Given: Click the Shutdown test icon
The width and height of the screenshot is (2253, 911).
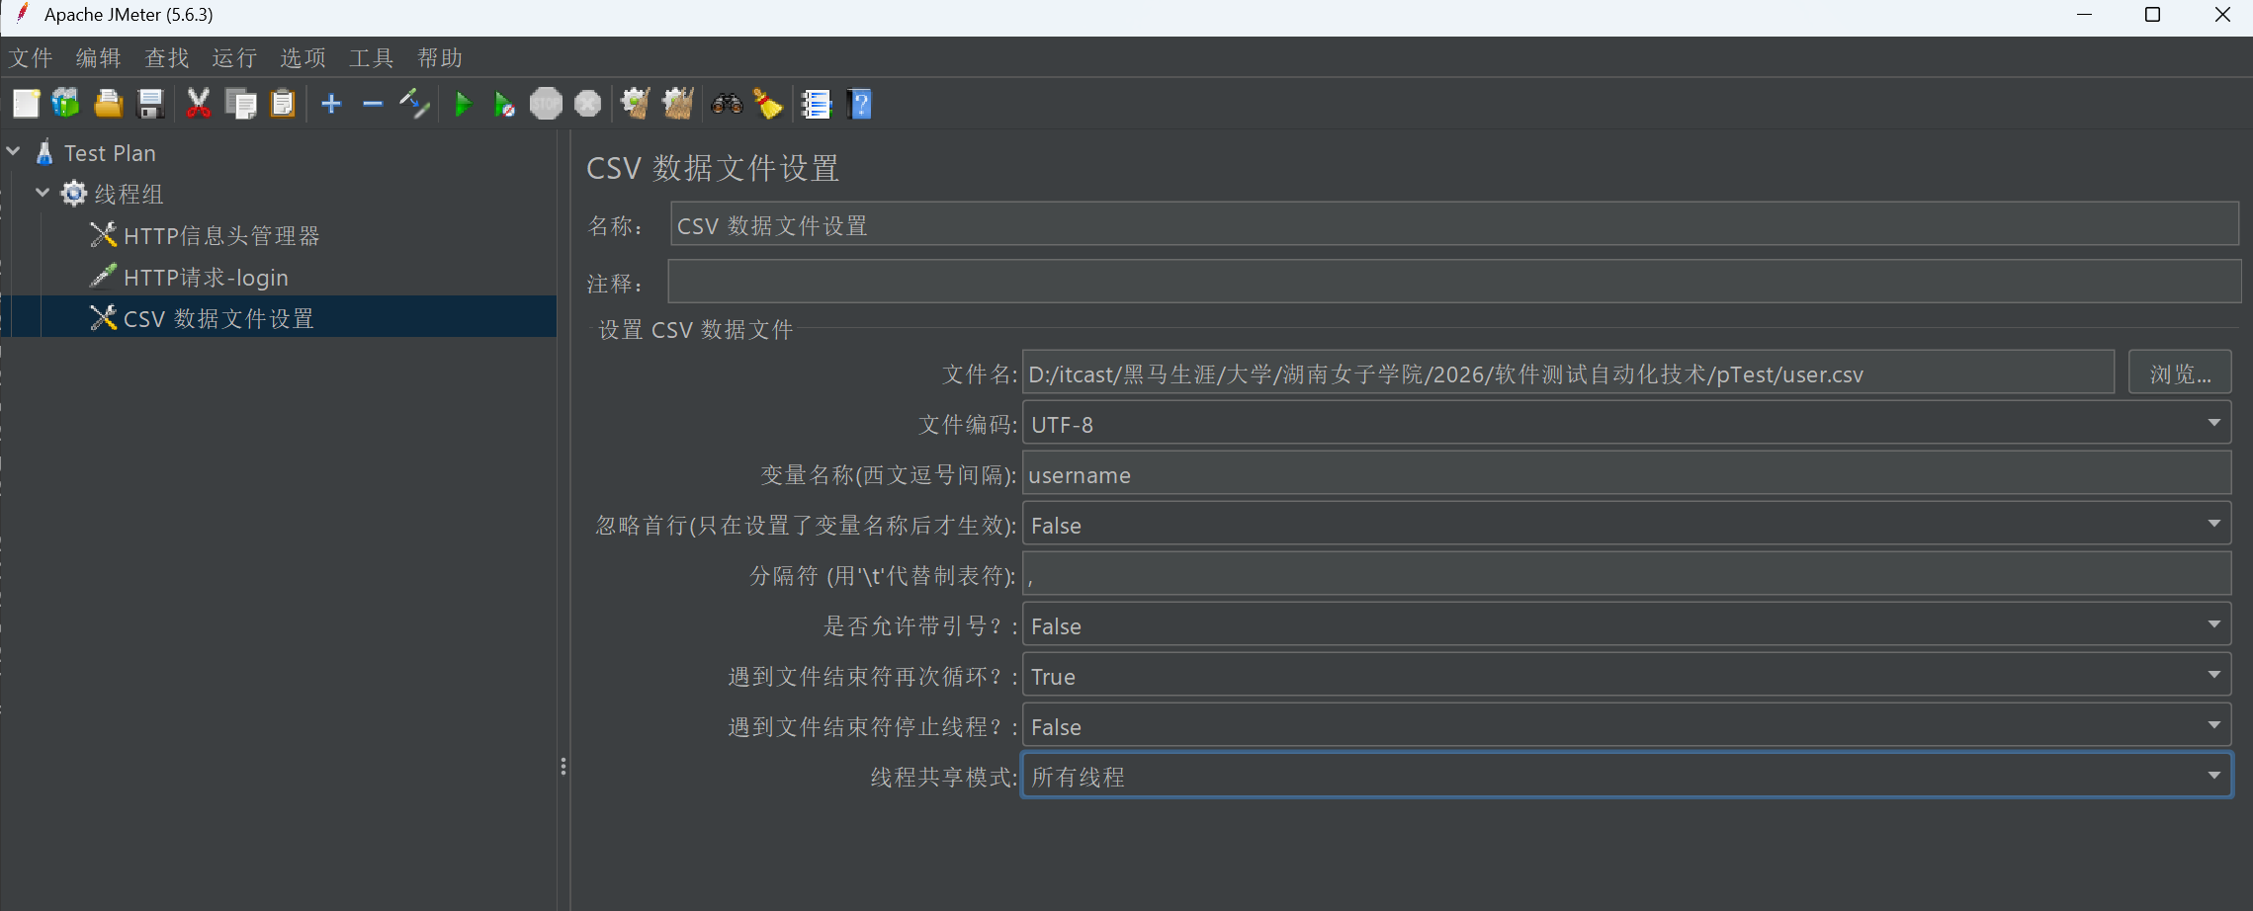Looking at the screenshot, I should coord(588,104).
